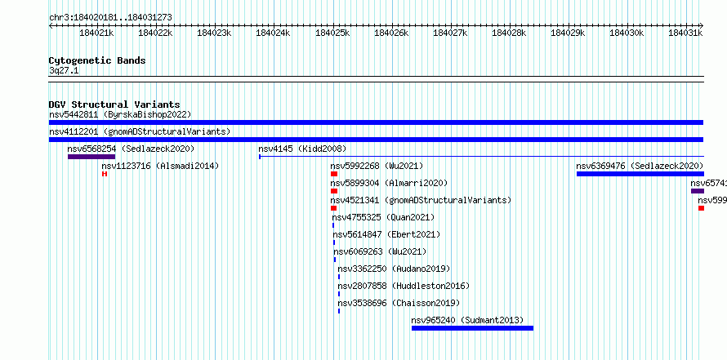727x360 pixels.
Task: Click the thin blue nsv4145 feature line
Action: point(481,157)
